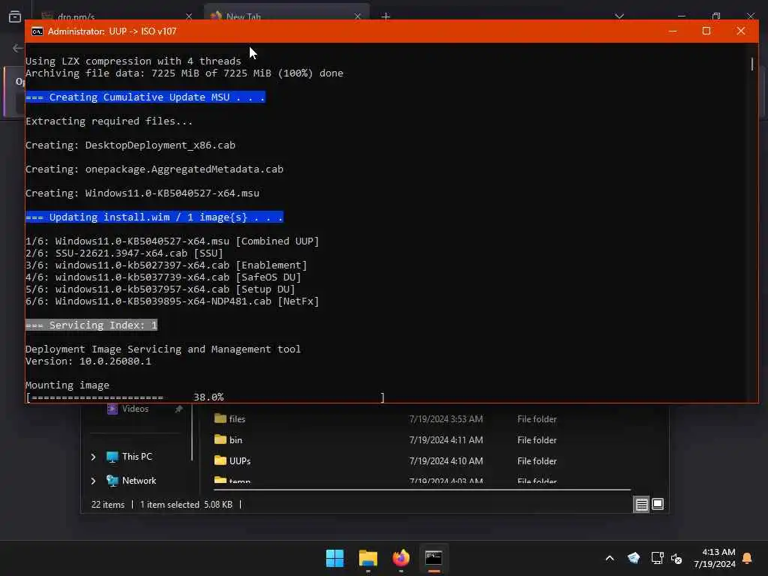
Task: Click the console line Creating Cumulative Update MSU
Action: coord(145,97)
